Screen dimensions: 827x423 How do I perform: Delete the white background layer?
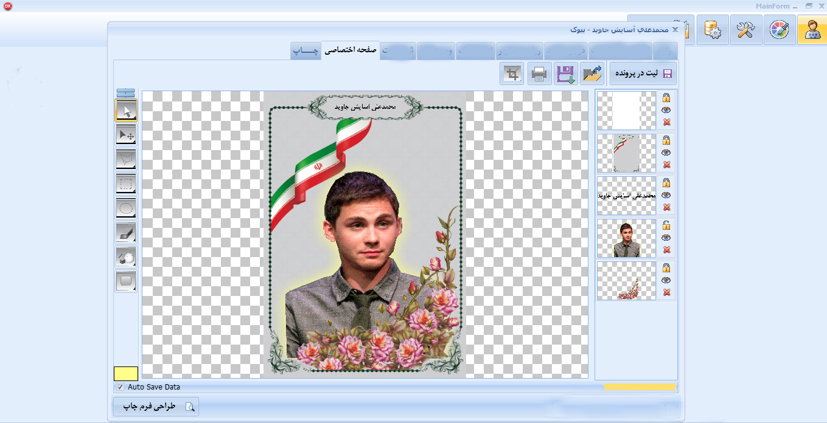[x=666, y=122]
